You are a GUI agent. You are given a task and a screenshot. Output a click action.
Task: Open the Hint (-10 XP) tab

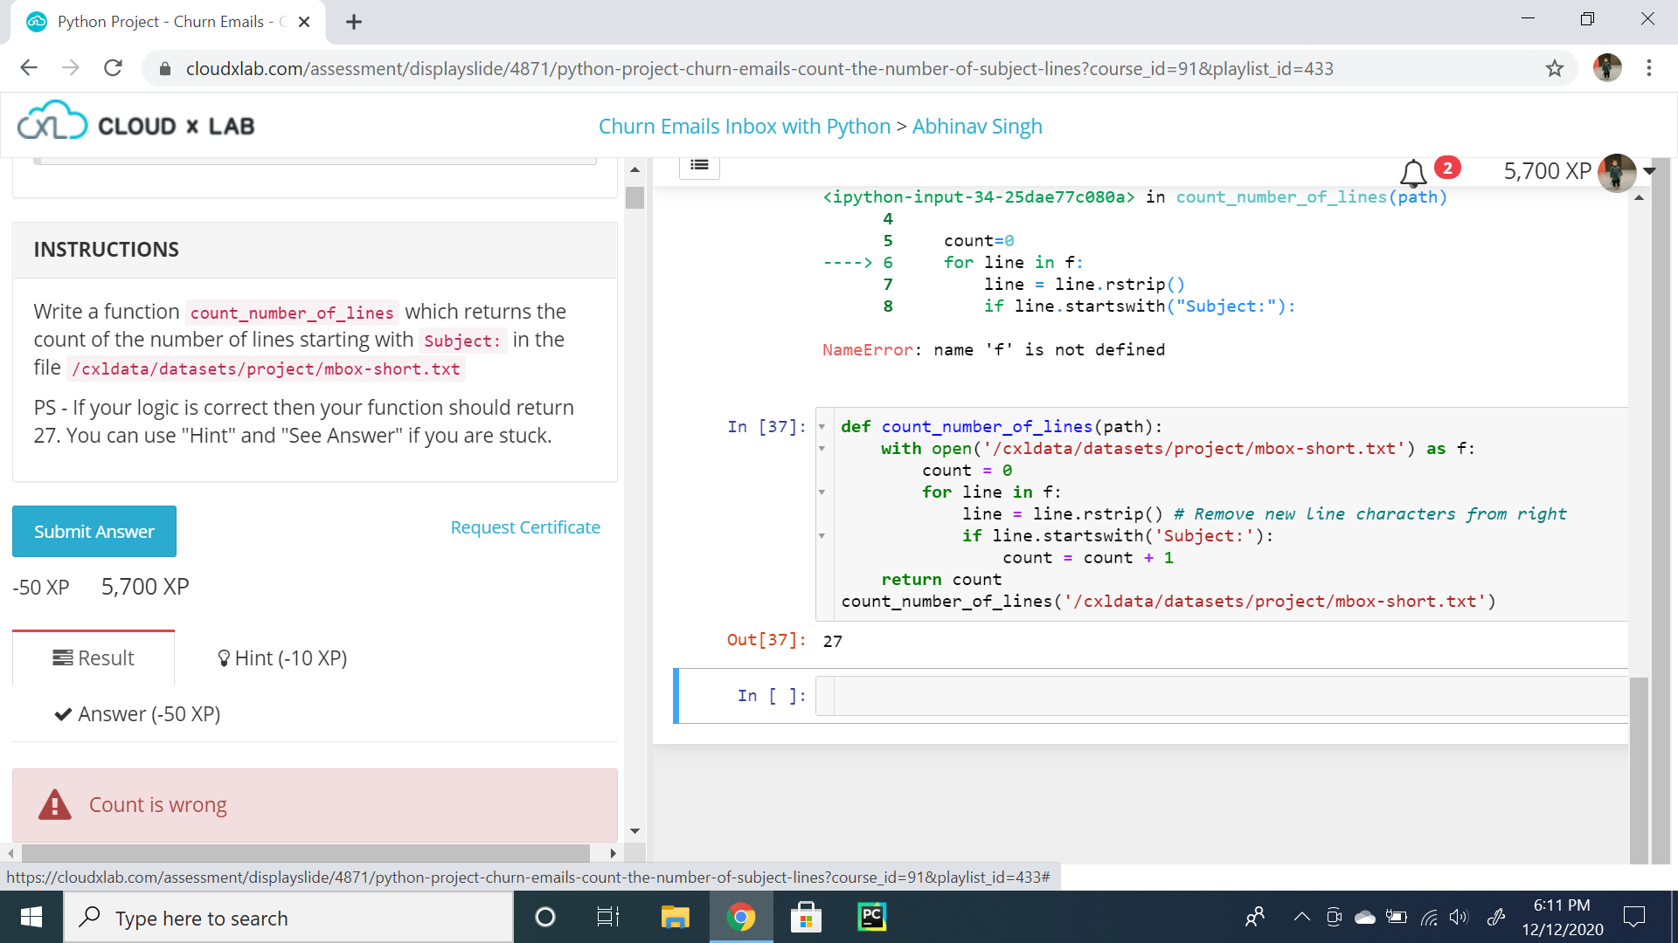(282, 658)
